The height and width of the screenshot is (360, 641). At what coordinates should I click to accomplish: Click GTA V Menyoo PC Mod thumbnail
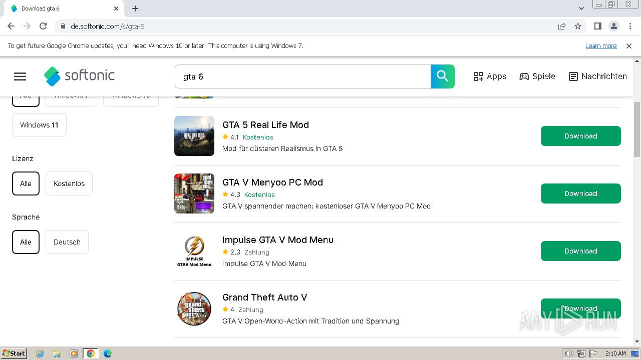pos(194,193)
